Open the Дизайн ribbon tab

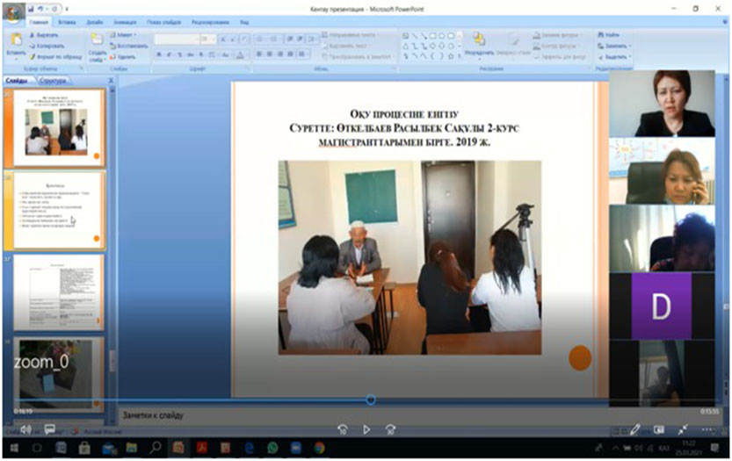coord(95,22)
